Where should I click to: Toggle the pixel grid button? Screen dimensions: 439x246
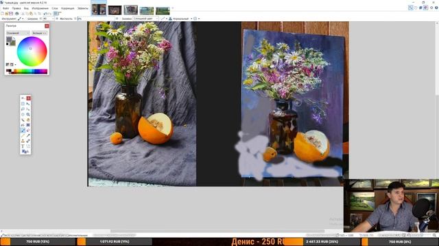(x=55, y=14)
